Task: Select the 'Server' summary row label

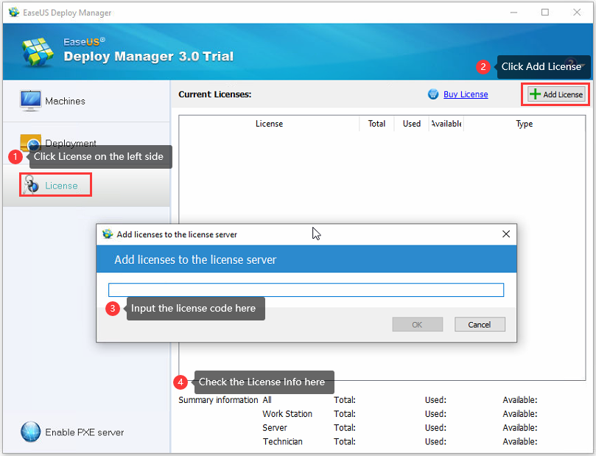Action: (275, 428)
